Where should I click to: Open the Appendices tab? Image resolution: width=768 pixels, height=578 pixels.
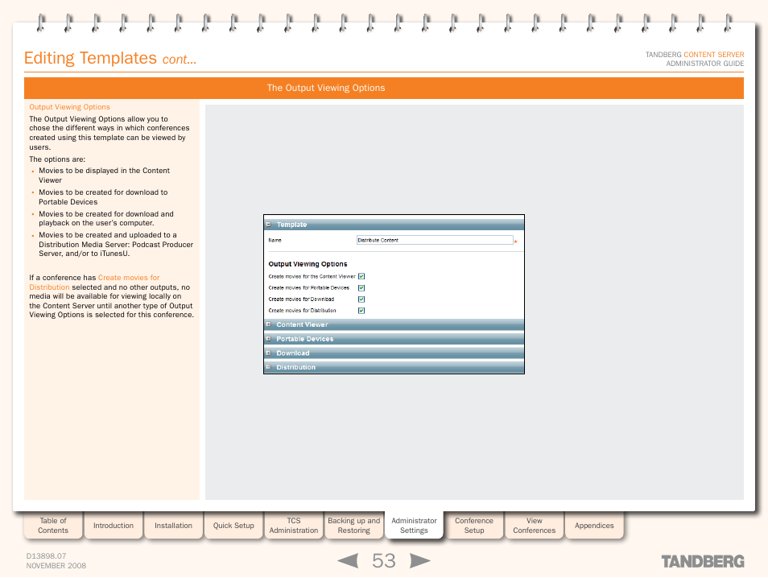(x=594, y=525)
